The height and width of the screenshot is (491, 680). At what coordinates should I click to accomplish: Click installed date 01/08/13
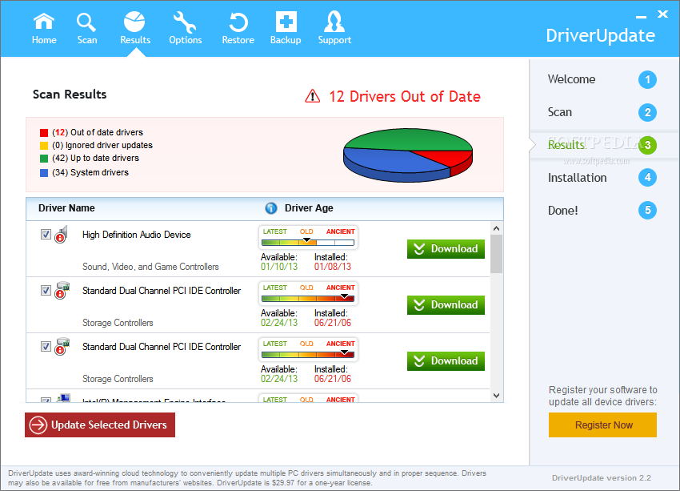333,267
